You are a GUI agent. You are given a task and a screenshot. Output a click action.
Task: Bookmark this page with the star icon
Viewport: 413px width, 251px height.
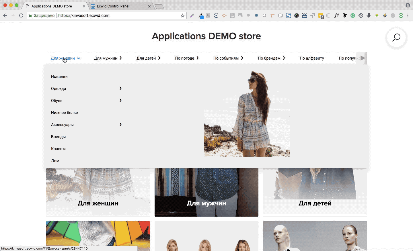click(x=183, y=15)
